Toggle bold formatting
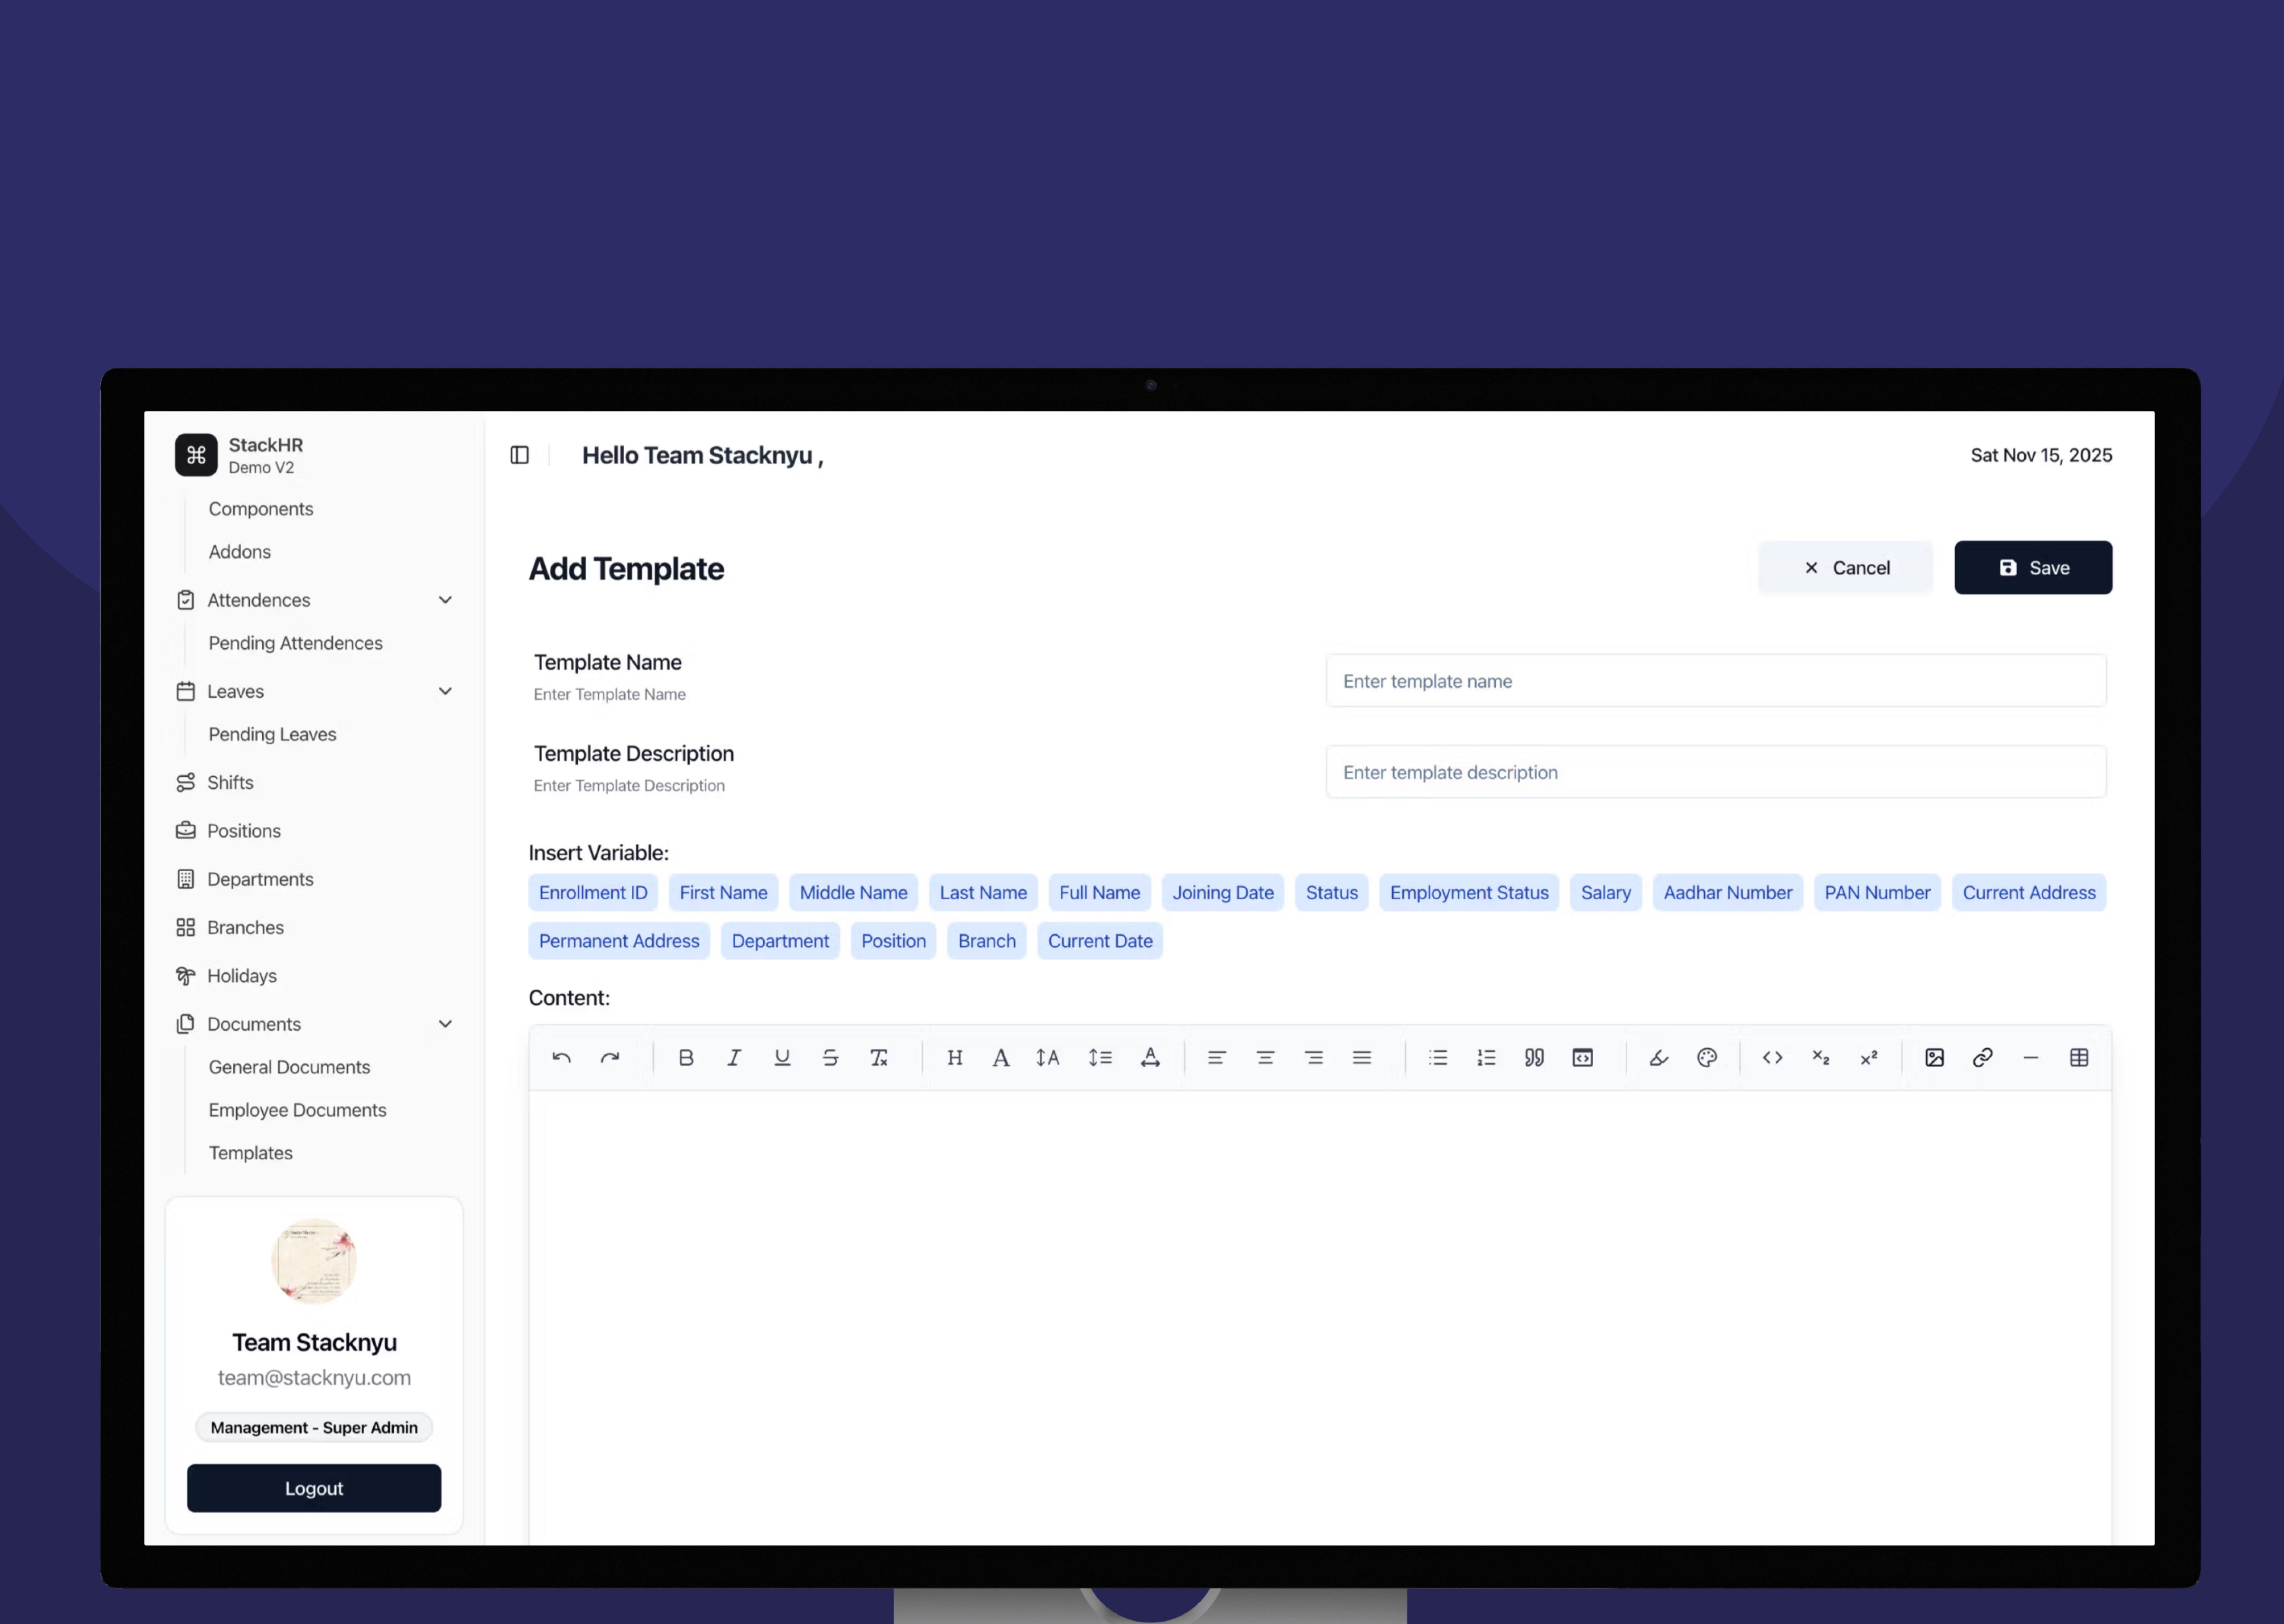The height and width of the screenshot is (1624, 2284). (x=686, y=1057)
